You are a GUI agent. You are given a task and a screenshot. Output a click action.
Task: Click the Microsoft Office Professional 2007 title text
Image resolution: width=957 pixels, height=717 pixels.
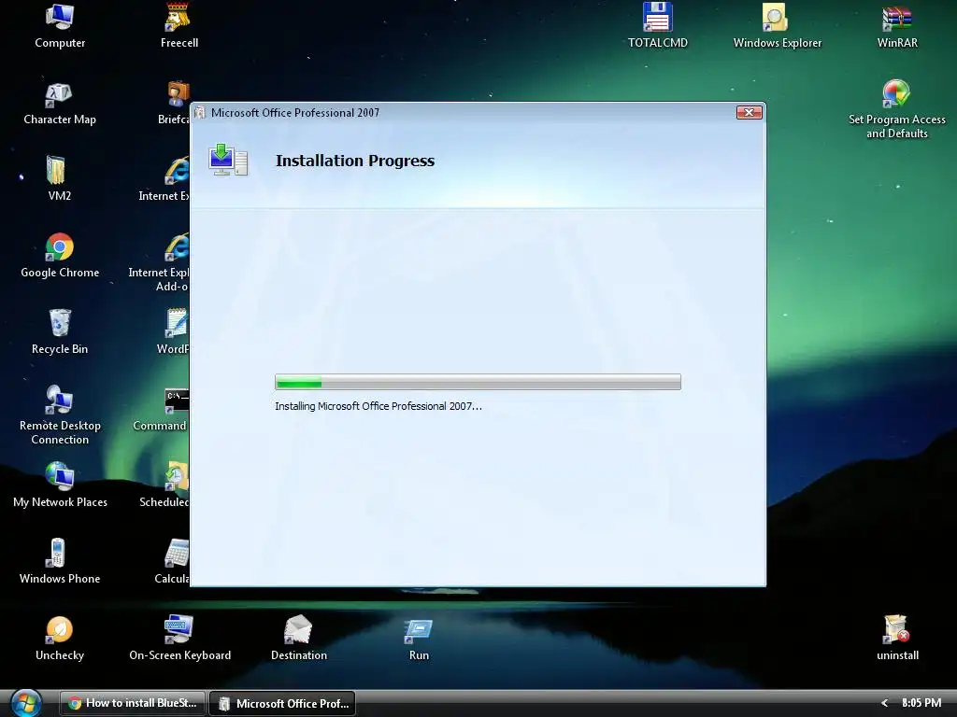click(294, 113)
